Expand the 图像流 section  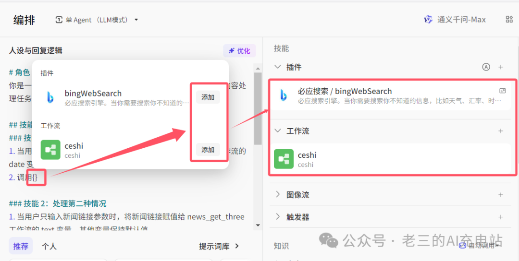(277, 195)
